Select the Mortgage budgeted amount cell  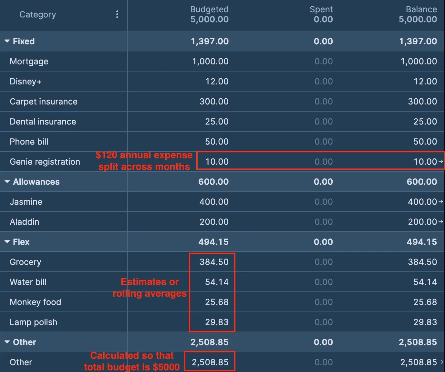click(209, 61)
